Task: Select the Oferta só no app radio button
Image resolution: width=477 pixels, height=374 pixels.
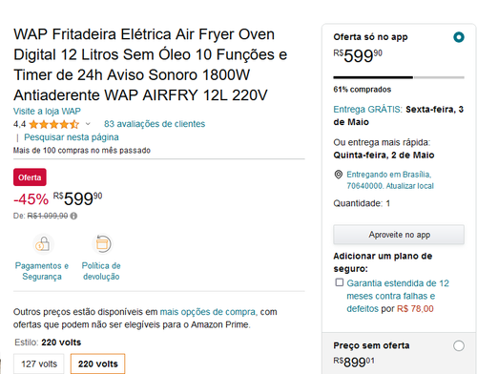Action: point(459,37)
